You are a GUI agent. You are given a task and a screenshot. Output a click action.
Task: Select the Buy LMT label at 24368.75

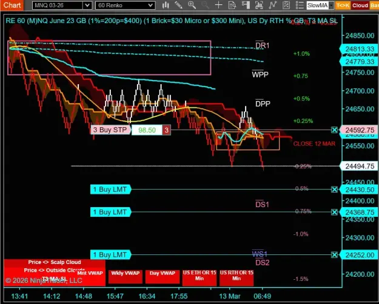point(110,212)
